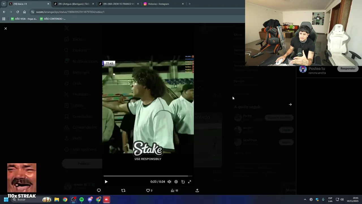Open a new browser tab

pyautogui.click(x=189, y=4)
